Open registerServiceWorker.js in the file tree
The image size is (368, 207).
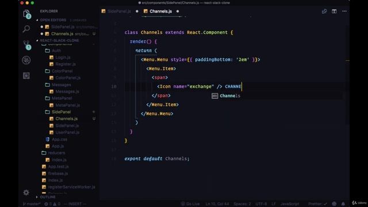[x=71, y=187]
